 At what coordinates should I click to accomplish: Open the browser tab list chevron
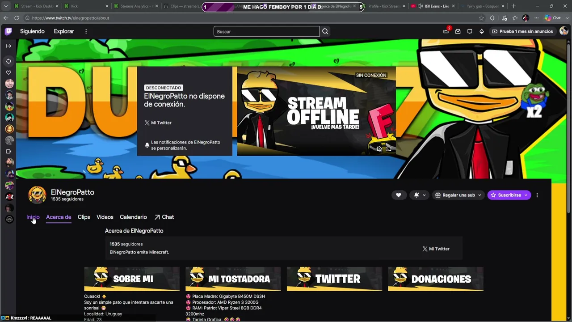6,6
